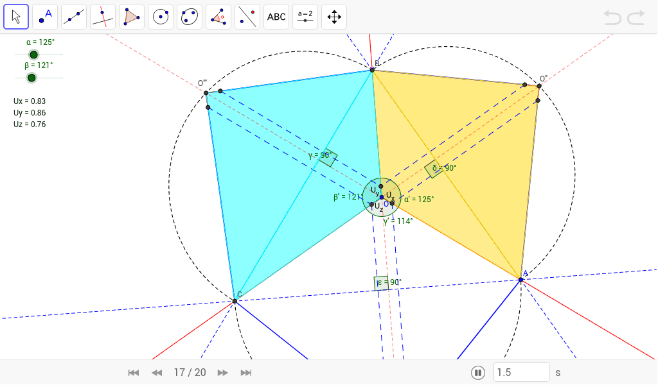The height and width of the screenshot is (385, 658).
Task: Select the Move Graphics View tool
Action: pos(334,17)
